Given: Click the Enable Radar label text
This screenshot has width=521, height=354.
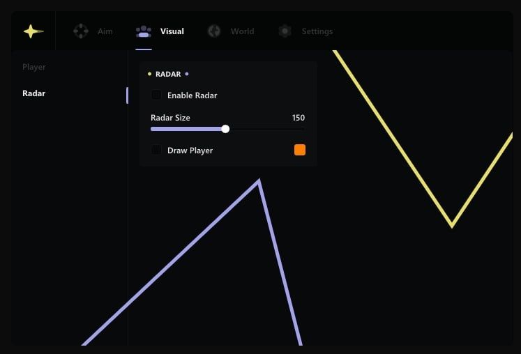Looking at the screenshot, I should click(x=192, y=95).
